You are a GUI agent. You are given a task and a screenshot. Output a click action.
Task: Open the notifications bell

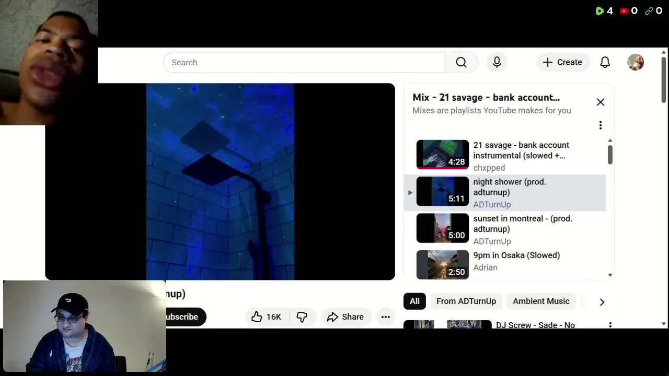[x=605, y=62]
